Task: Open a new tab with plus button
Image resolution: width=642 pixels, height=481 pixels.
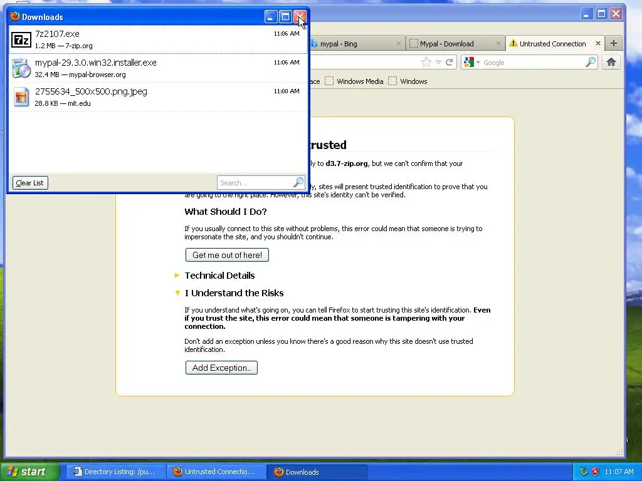Action: pyautogui.click(x=613, y=43)
